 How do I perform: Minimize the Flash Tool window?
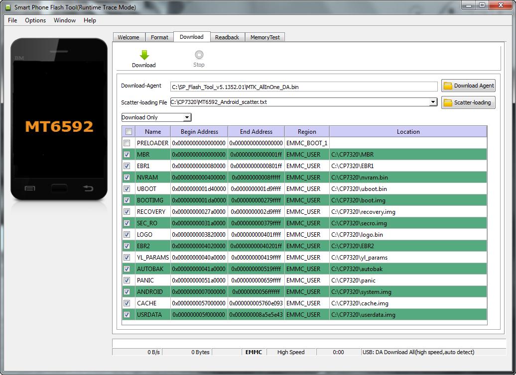[469, 5]
